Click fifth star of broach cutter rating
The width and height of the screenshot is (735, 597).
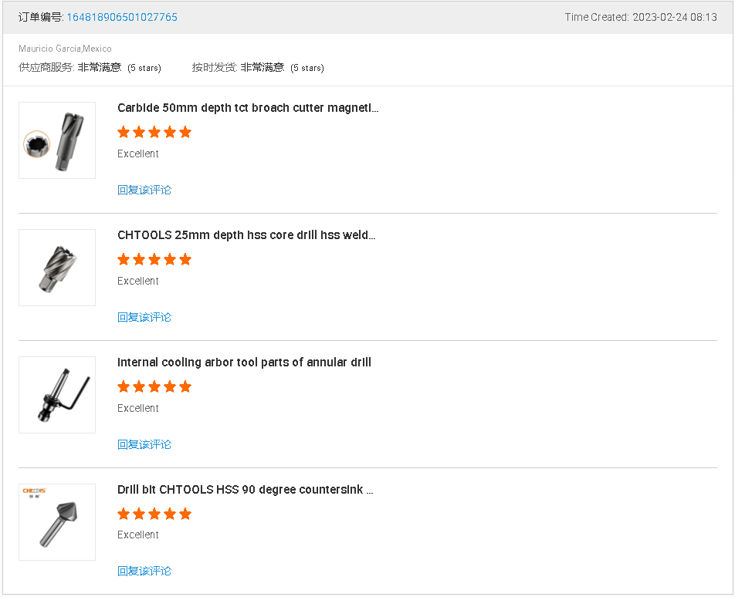tap(185, 132)
